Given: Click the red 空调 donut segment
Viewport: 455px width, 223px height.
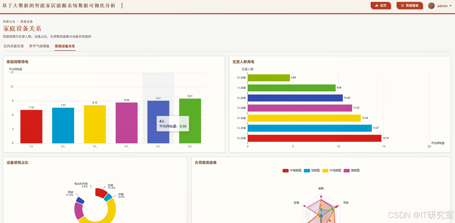Looking at the screenshot, I should coord(101,193).
